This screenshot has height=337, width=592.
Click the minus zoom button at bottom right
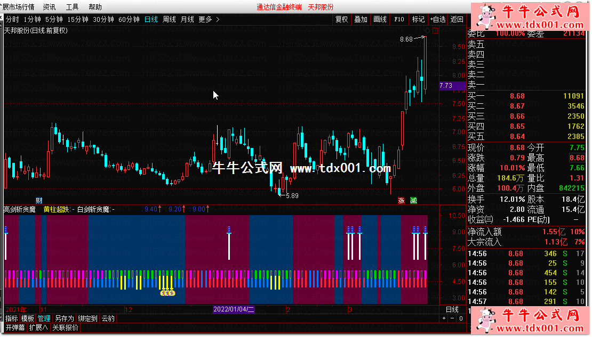coord(452,318)
